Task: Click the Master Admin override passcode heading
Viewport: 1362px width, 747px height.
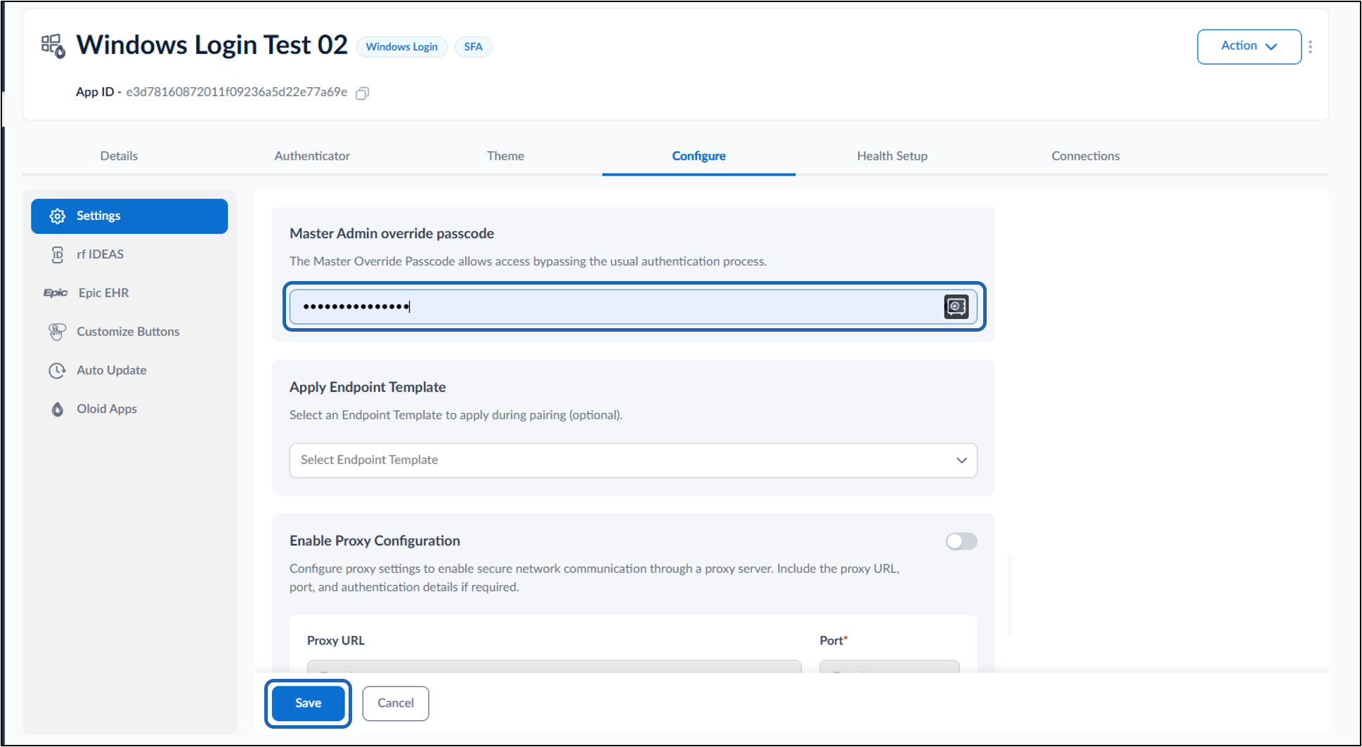Action: [x=391, y=233]
